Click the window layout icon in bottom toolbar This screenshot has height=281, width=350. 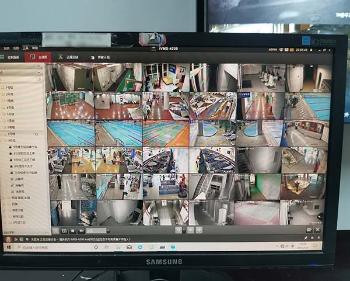click(x=55, y=230)
